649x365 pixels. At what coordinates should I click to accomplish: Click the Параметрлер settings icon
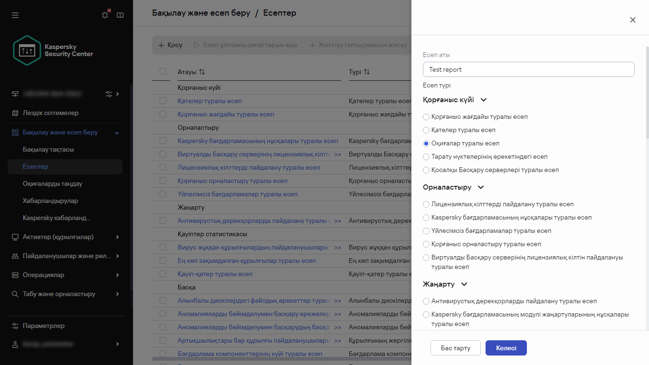(x=15, y=326)
